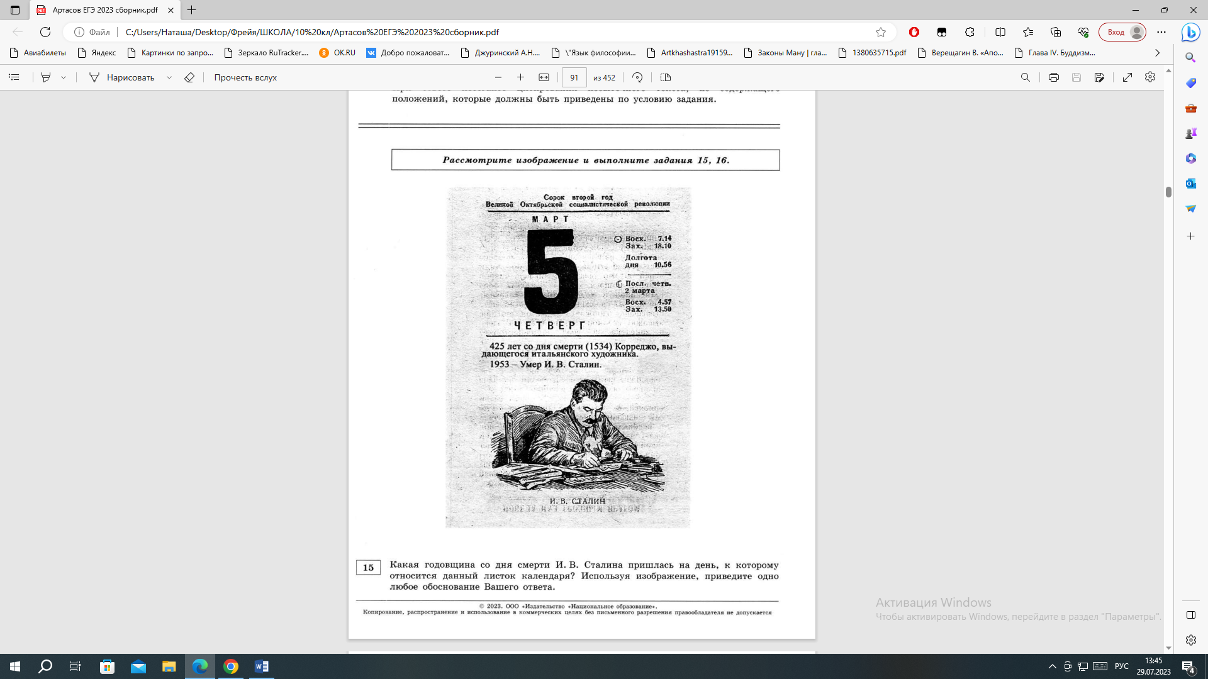Add this page to favorites star
The image size is (1208, 679).
[x=881, y=32]
